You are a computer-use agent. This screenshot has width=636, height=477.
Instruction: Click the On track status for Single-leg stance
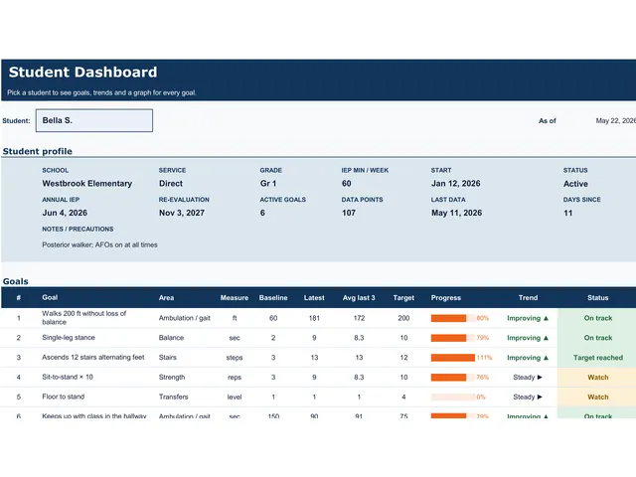[x=598, y=338]
